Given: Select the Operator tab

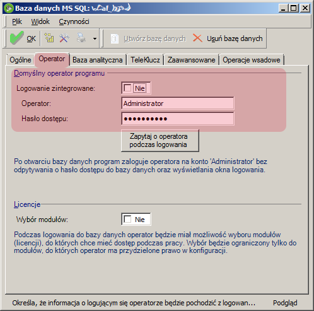Looking at the screenshot, I should [52, 59].
